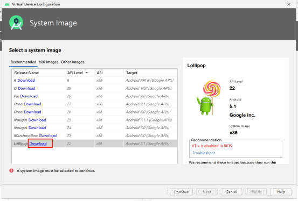
Task: Cancel the device configuration dialog
Action: tap(232, 192)
